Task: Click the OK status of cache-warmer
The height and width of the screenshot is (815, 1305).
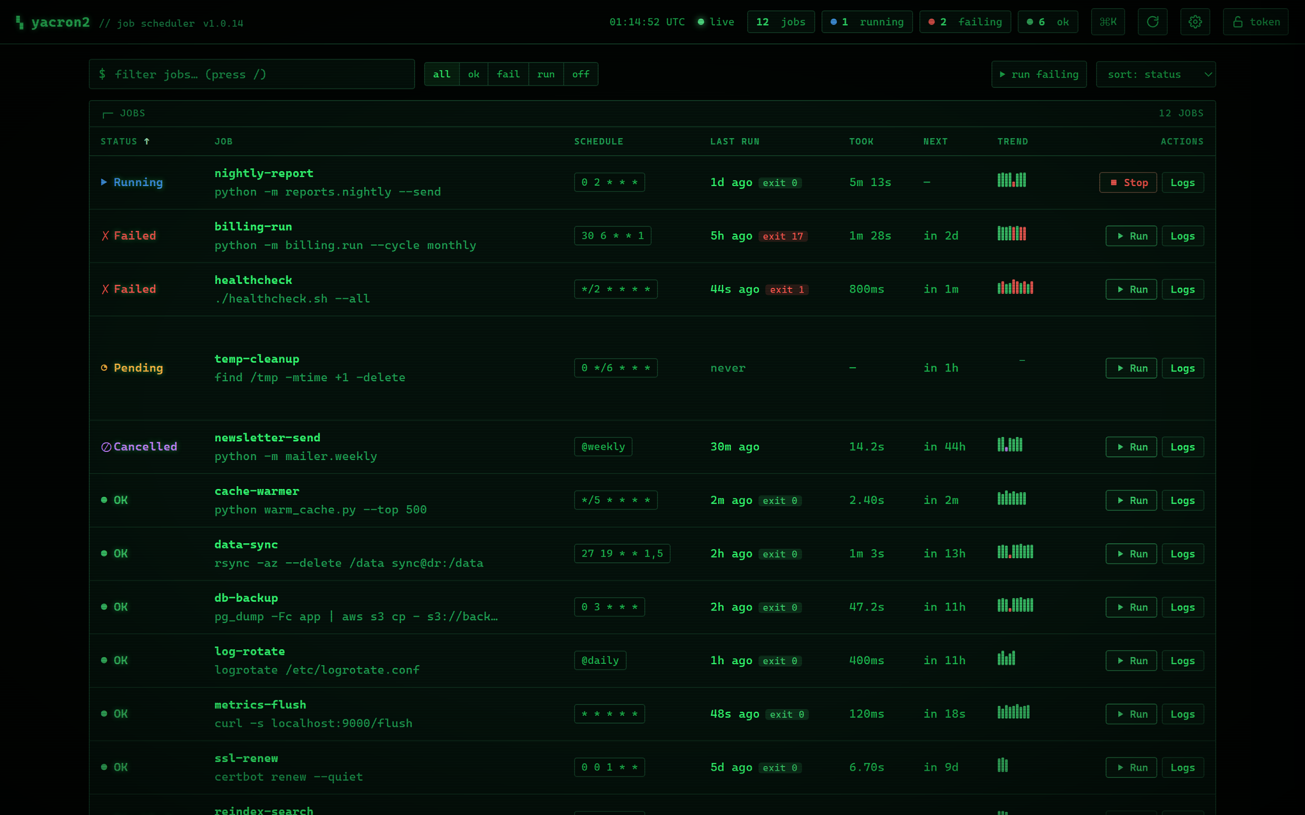Action: [x=114, y=500]
